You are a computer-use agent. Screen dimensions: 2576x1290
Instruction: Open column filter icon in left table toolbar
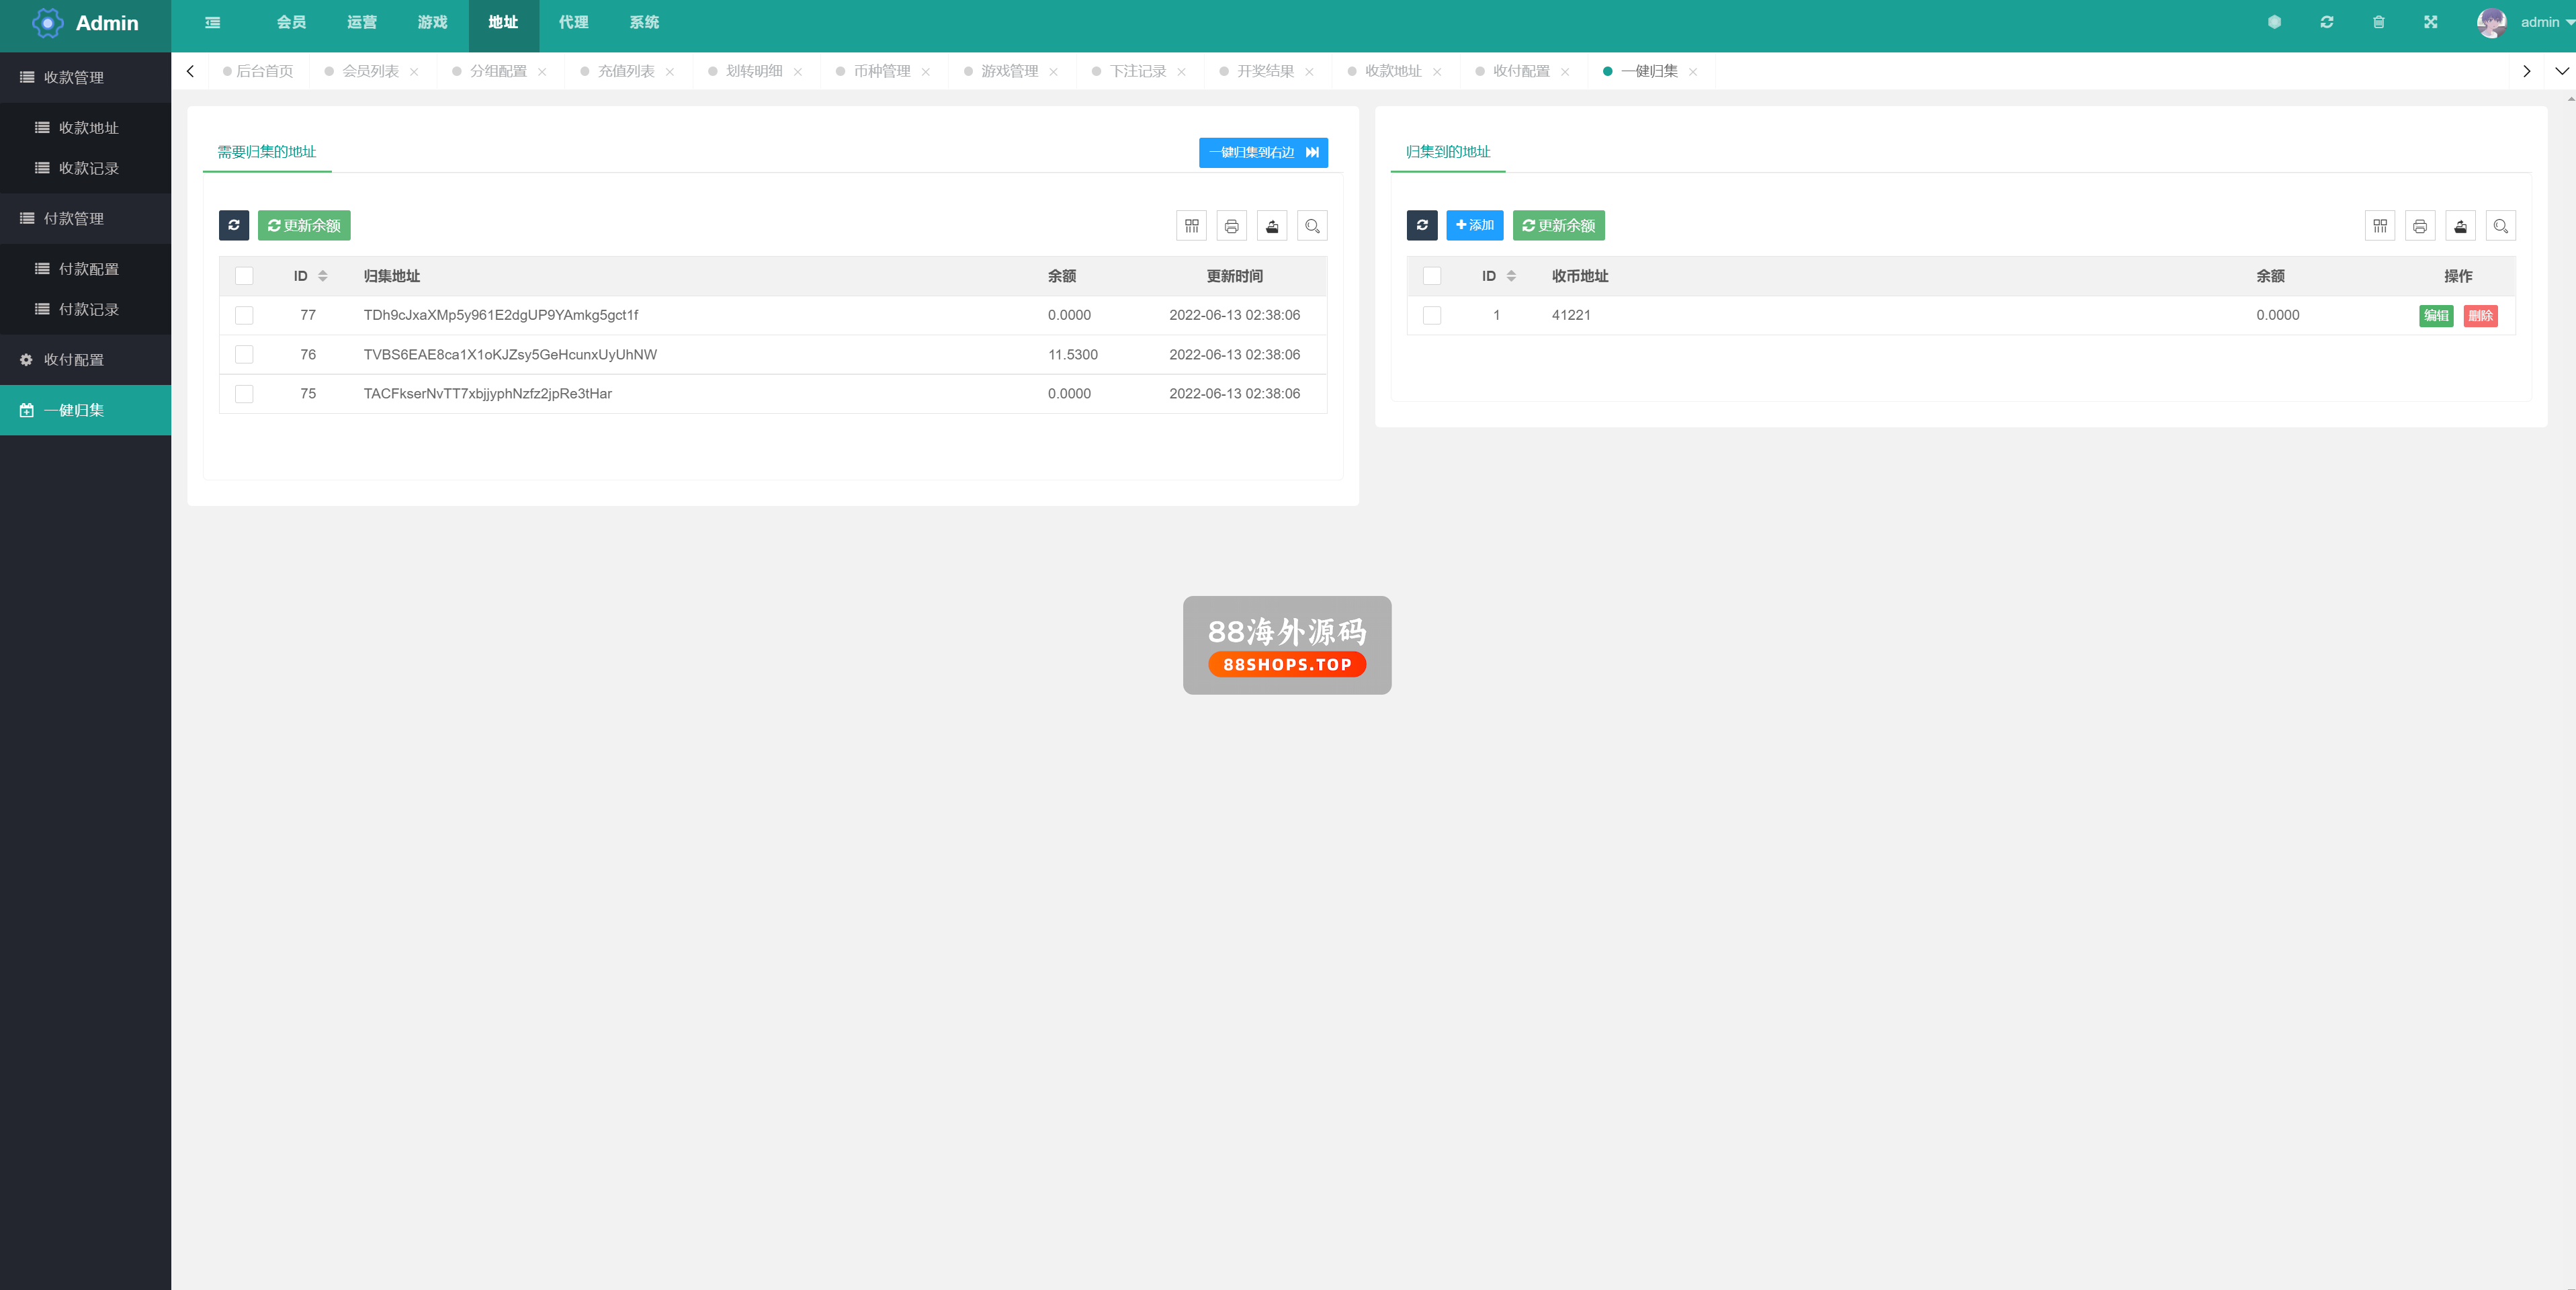tap(1191, 226)
